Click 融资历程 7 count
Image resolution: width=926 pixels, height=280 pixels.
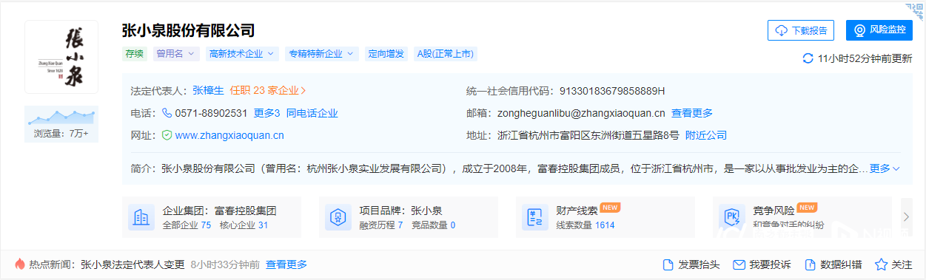(380, 225)
